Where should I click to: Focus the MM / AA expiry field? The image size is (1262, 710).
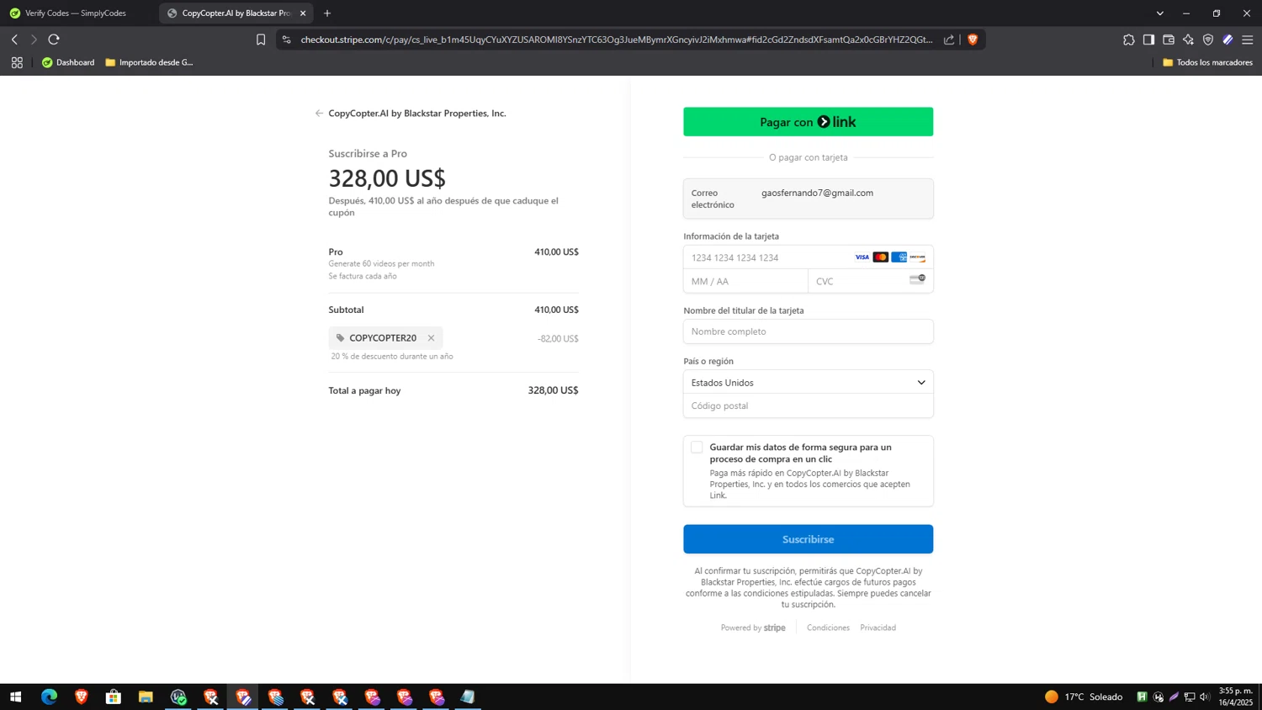tap(745, 281)
